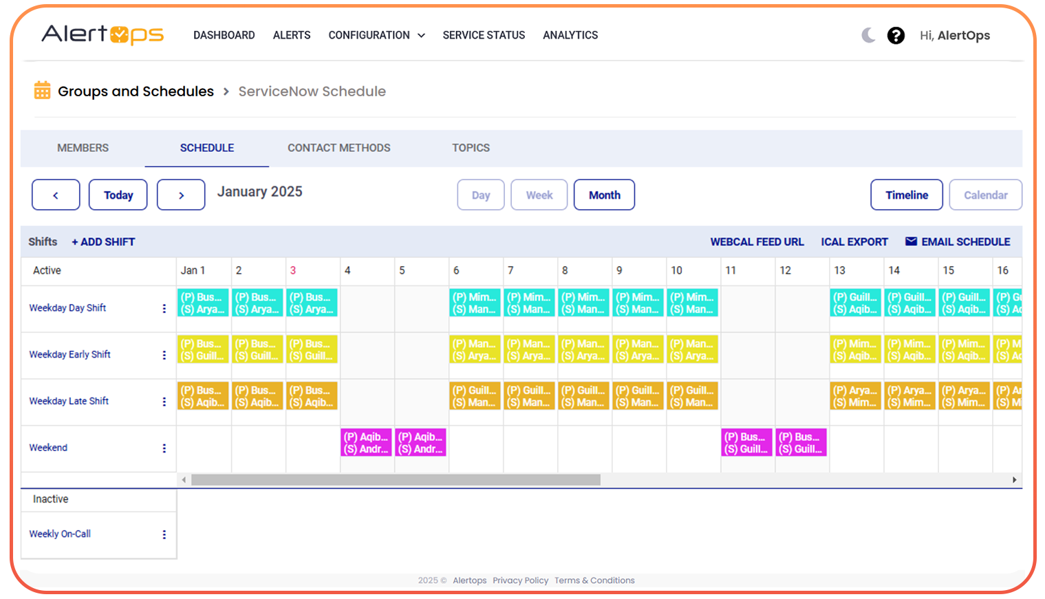Open Weekend shift options menu

[x=164, y=448]
